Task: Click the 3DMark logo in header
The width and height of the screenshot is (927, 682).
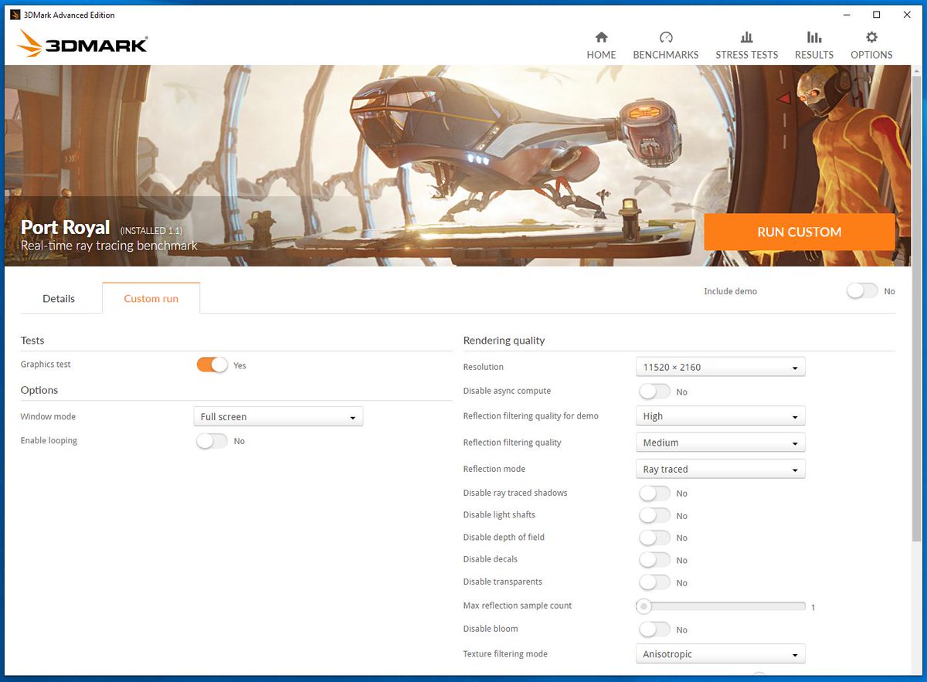Action: [x=82, y=44]
